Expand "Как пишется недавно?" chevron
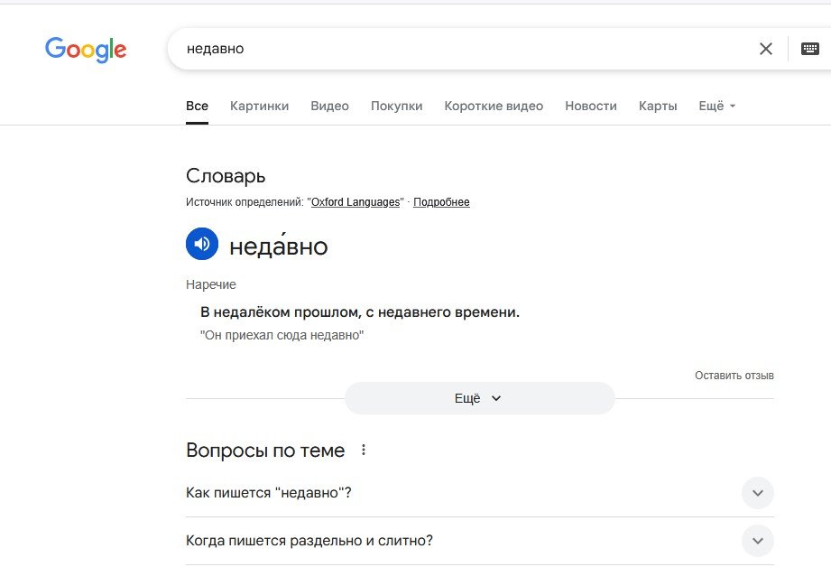This screenshot has width=831, height=567. 758,493
